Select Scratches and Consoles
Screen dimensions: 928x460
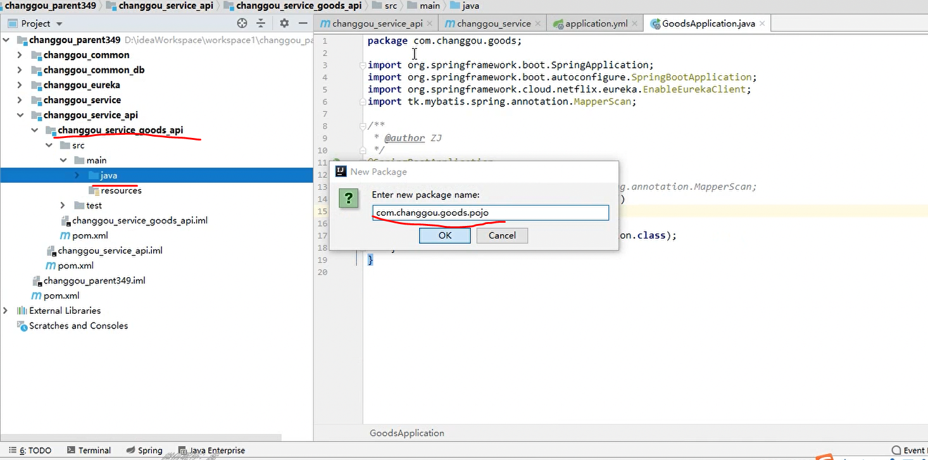coord(78,326)
